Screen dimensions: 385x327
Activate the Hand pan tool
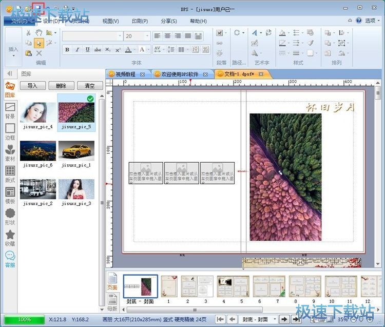point(38,33)
